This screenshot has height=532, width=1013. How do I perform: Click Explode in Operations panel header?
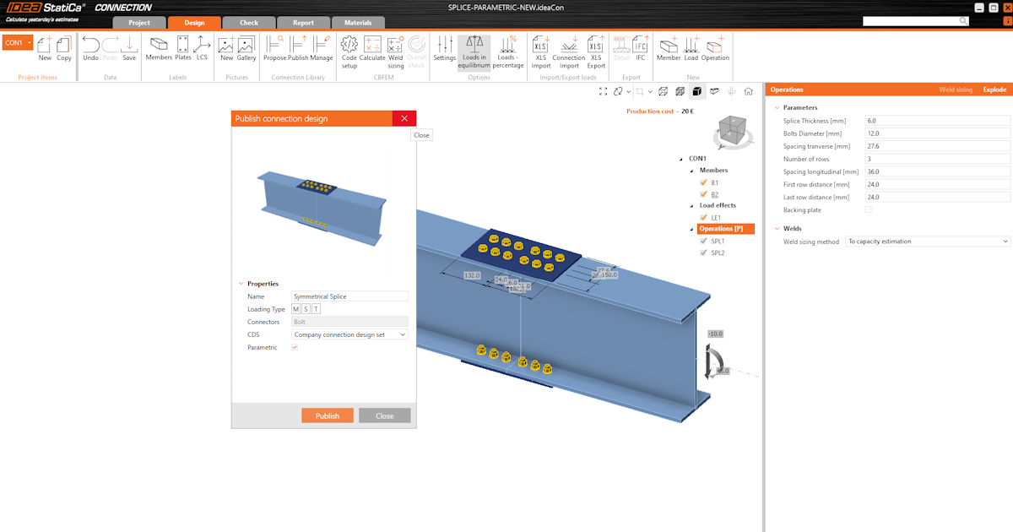[994, 90]
